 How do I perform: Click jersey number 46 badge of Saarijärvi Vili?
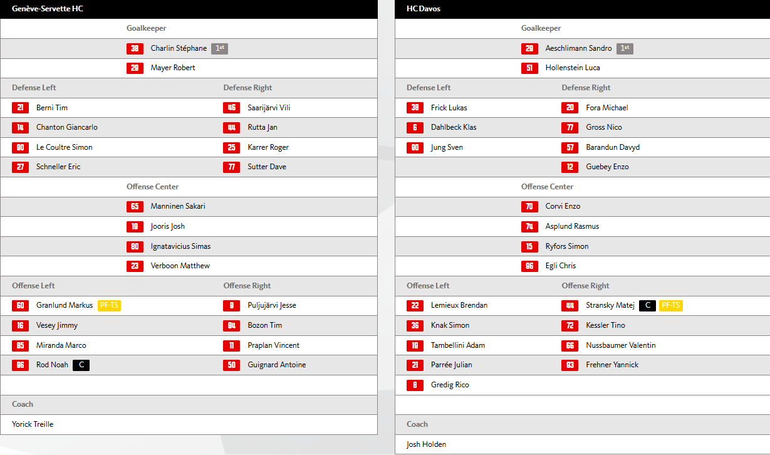[231, 108]
